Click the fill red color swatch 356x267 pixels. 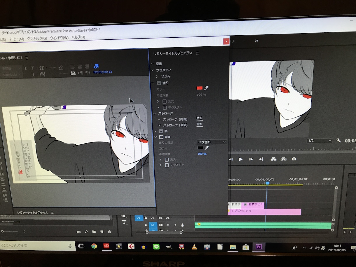200,88
